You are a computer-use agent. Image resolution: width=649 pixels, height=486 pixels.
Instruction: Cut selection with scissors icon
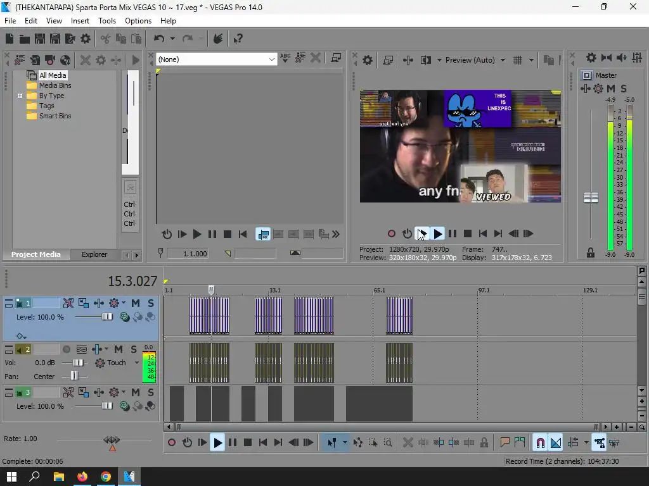pyautogui.click(x=106, y=39)
